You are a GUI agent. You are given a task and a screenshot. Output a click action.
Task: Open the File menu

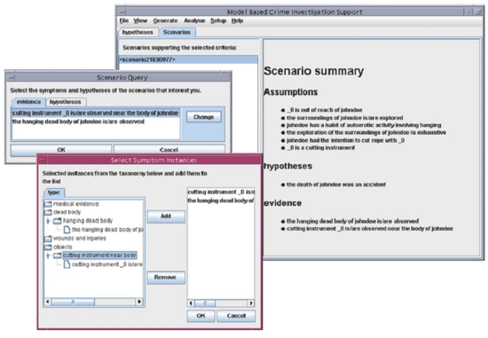pos(124,21)
